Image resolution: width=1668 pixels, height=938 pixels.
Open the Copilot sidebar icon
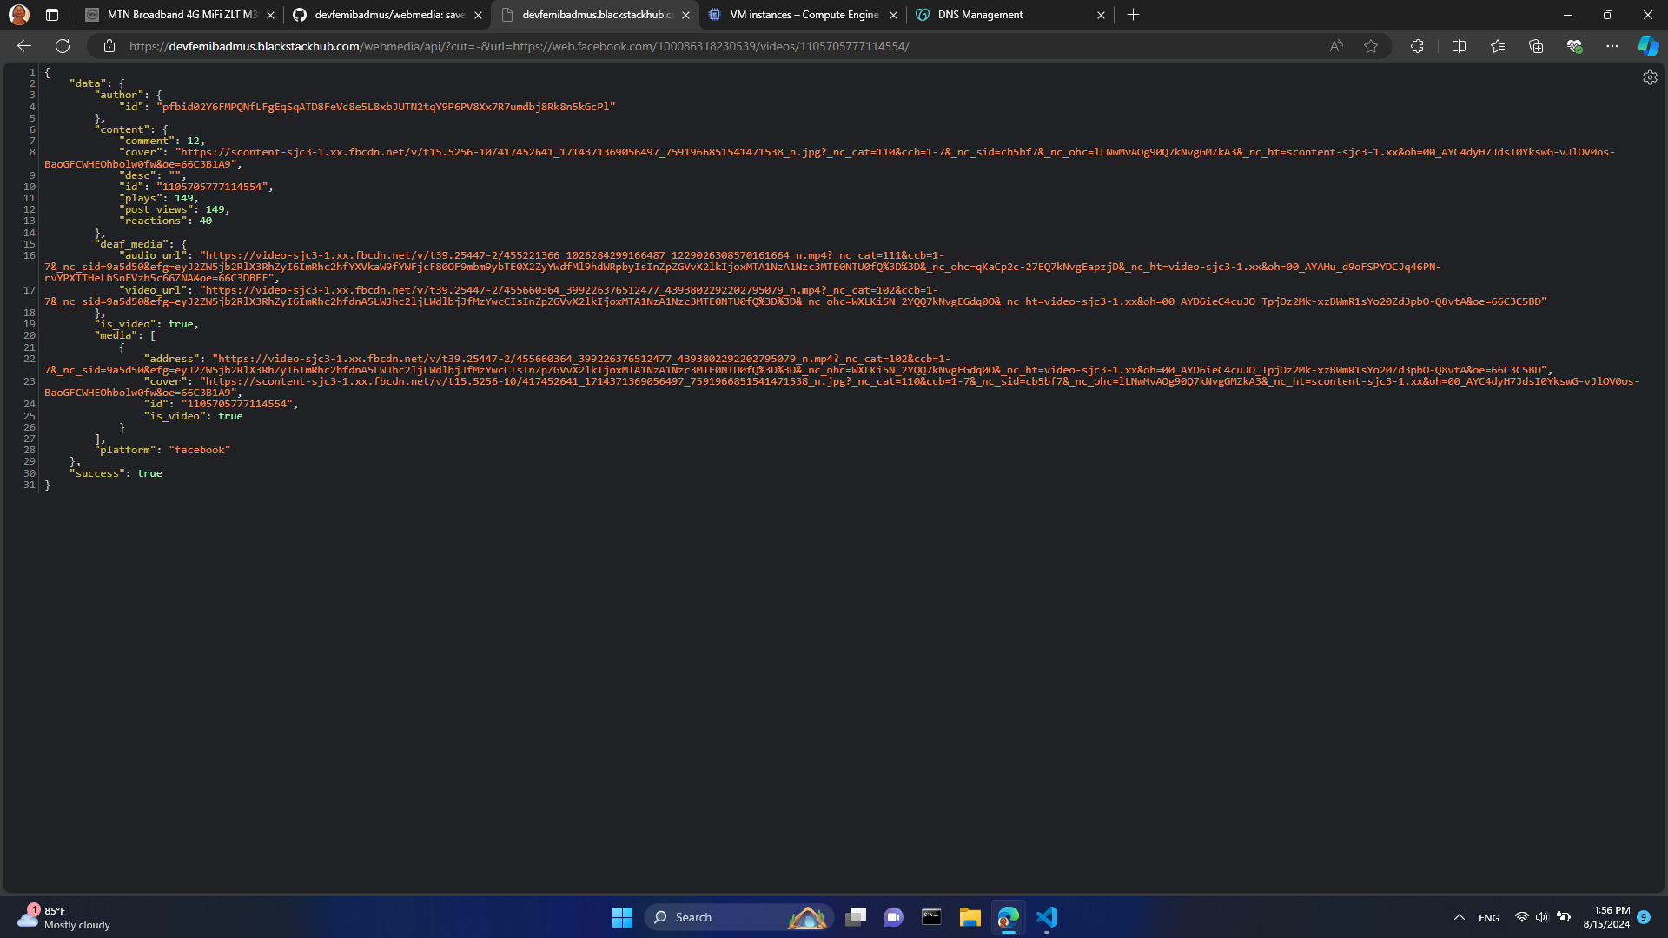[x=1648, y=46]
